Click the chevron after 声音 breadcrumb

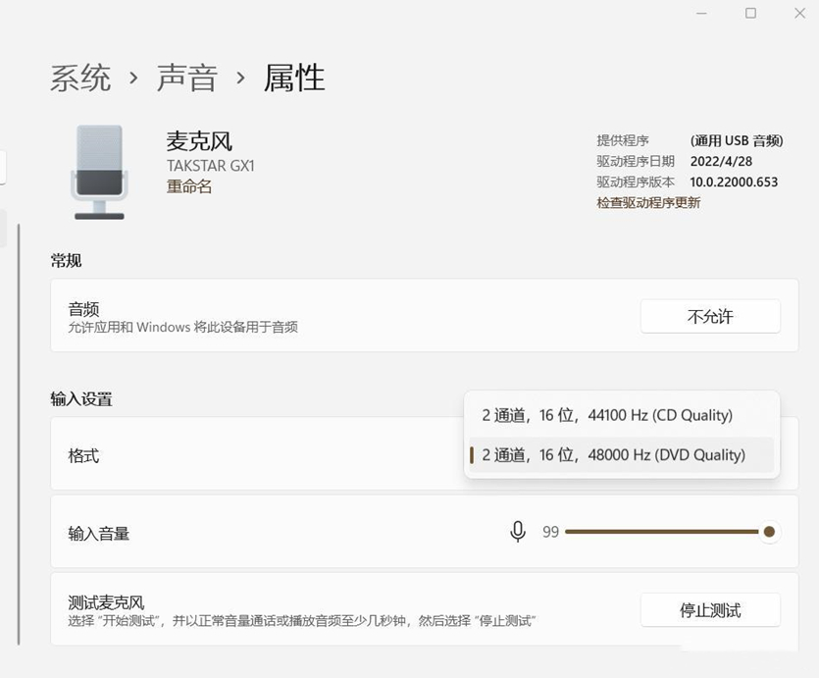[x=240, y=78]
